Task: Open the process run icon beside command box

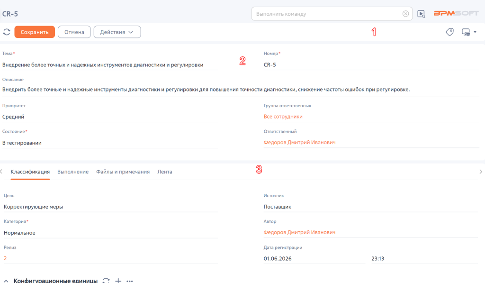Action: pyautogui.click(x=421, y=14)
